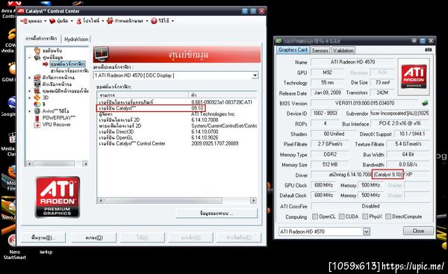Click the Close button in GPU-Z
448x274 pixels.
(x=418, y=231)
